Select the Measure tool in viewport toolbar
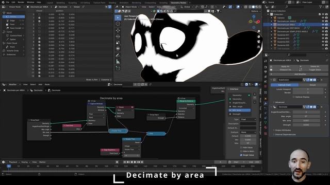 [118, 62]
